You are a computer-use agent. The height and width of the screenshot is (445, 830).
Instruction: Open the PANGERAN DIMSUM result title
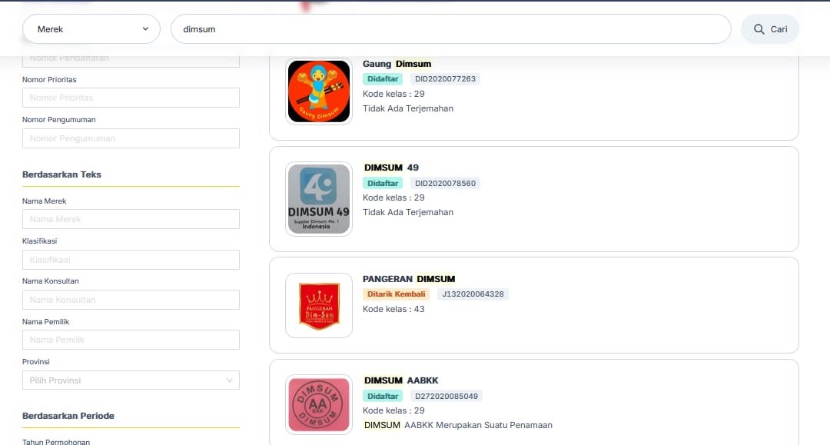coord(409,279)
